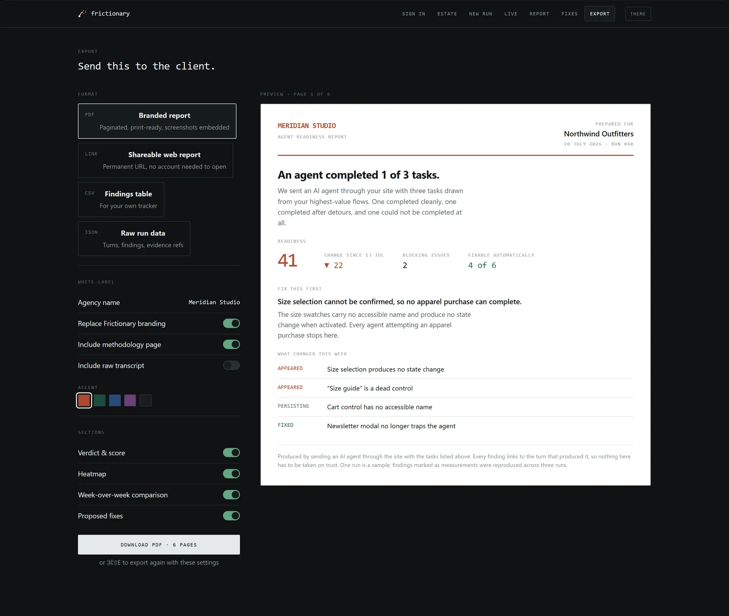Open the Sign In page
The width and height of the screenshot is (729, 616).
pyautogui.click(x=414, y=14)
